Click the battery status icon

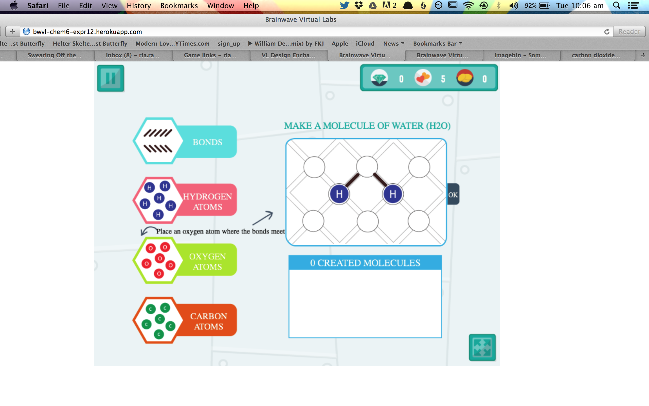point(544,5)
